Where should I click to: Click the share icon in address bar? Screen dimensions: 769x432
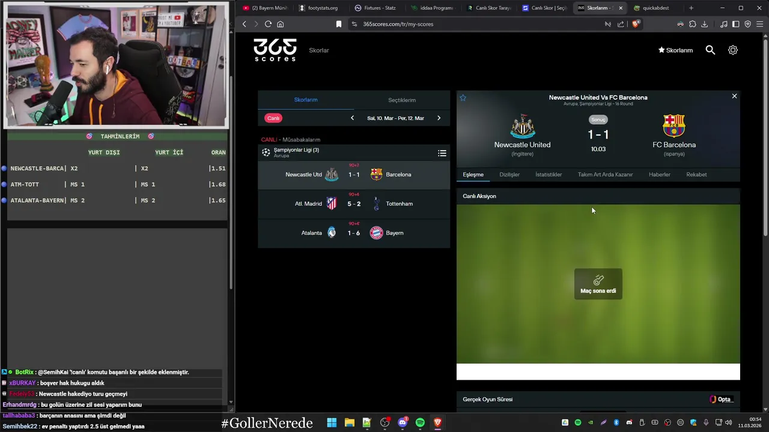[621, 24]
